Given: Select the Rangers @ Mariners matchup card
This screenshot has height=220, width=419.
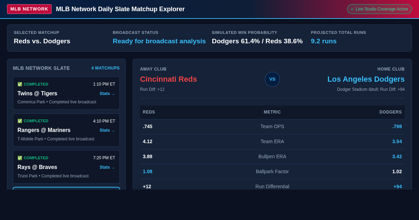Looking at the screenshot, I should 66,130.
